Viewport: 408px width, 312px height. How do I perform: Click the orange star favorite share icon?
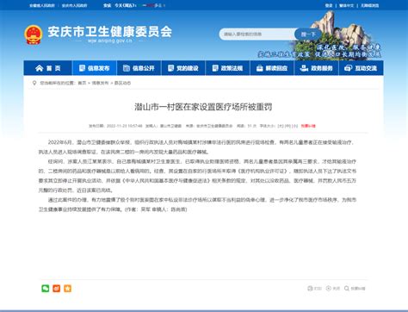[68, 288]
